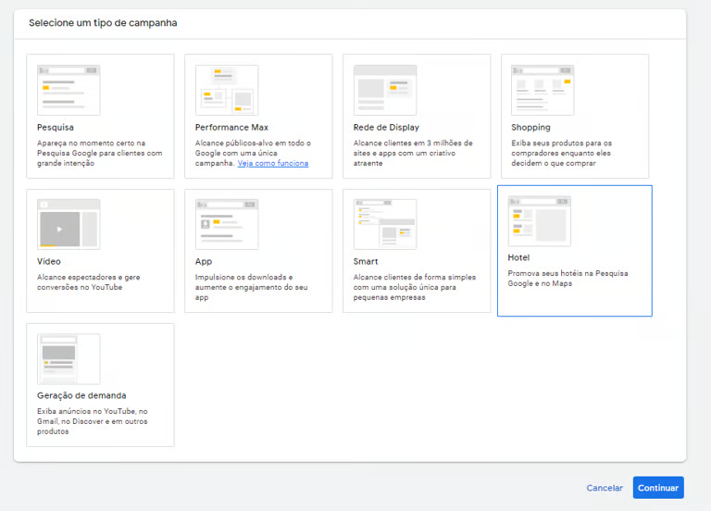Viewport: 711px width, 511px height.
Task: Select the Performance Max card title
Action: tap(231, 128)
